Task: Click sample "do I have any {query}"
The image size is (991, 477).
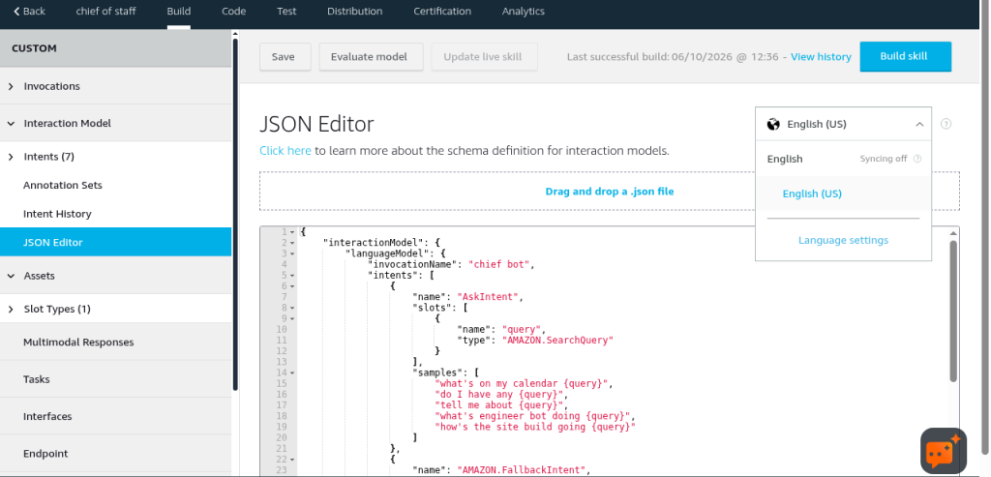Action: 501,394
